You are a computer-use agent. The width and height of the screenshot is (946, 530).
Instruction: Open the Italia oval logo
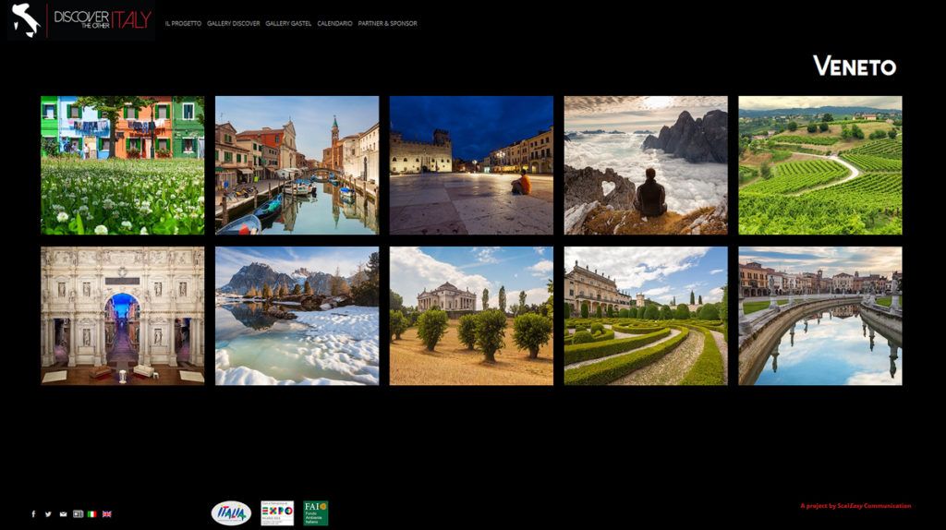231,512
